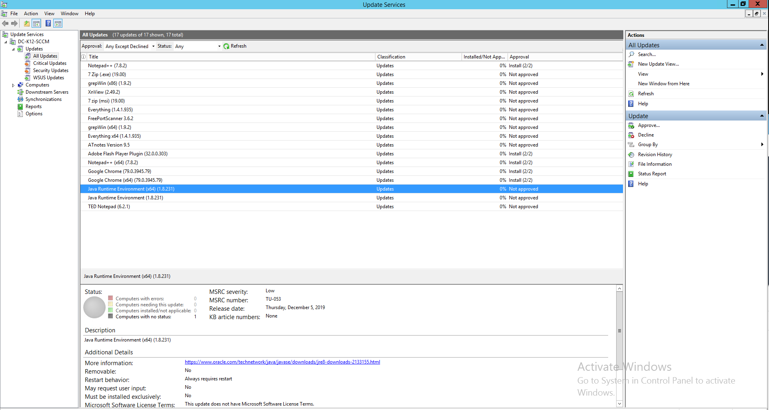Click the Back navigation arrow
The image size is (769, 410).
click(5, 23)
